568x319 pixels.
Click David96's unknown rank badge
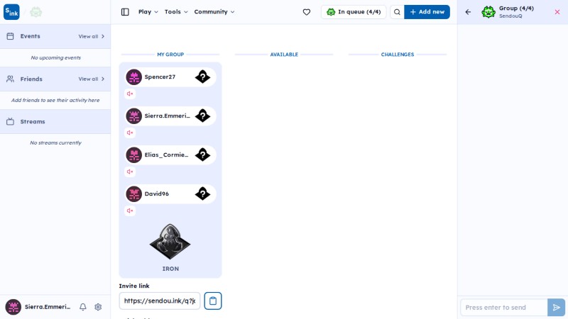[x=202, y=194]
